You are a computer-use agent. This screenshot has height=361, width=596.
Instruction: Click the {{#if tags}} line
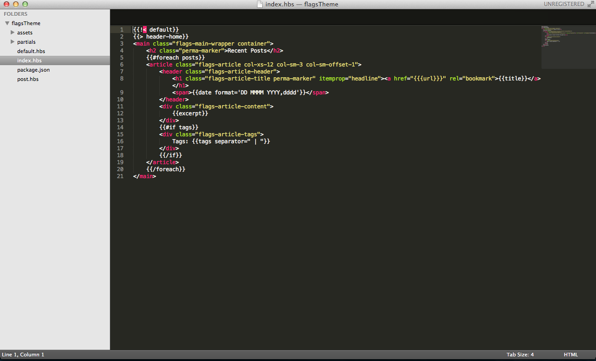click(x=179, y=127)
